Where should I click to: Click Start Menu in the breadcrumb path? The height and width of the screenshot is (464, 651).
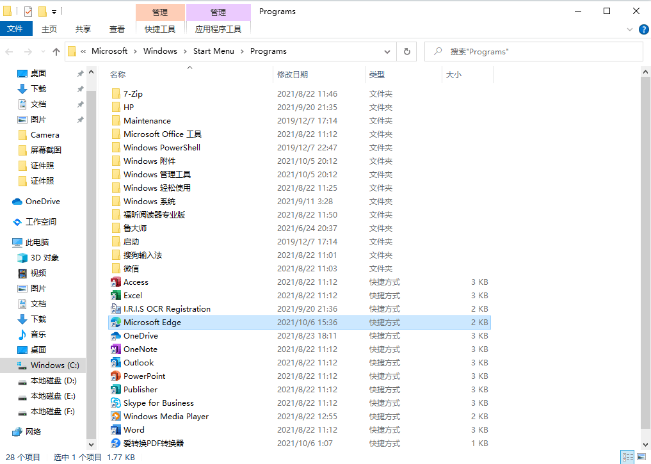(213, 51)
